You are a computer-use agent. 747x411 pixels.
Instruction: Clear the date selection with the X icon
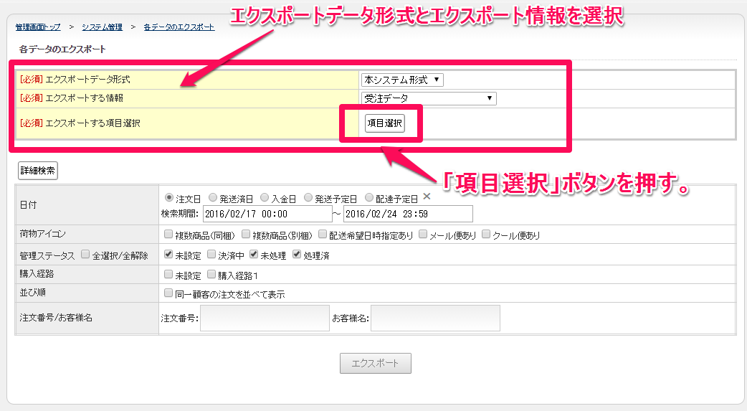pos(427,197)
